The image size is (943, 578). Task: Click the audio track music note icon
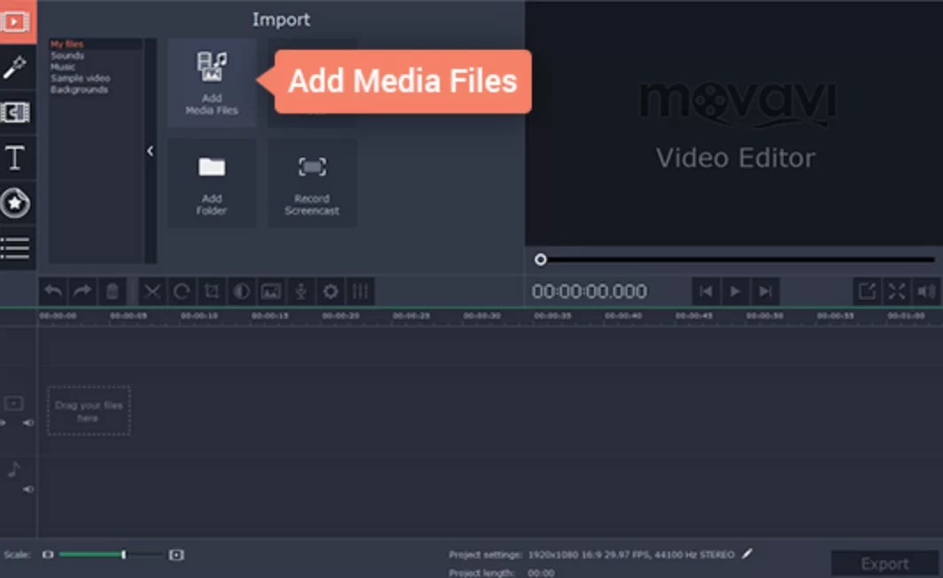pos(14,469)
